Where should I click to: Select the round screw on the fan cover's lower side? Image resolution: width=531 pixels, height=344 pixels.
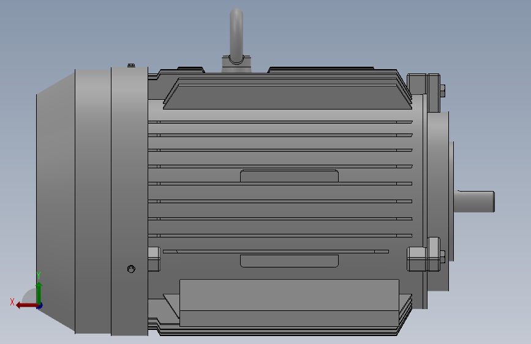[131, 269]
